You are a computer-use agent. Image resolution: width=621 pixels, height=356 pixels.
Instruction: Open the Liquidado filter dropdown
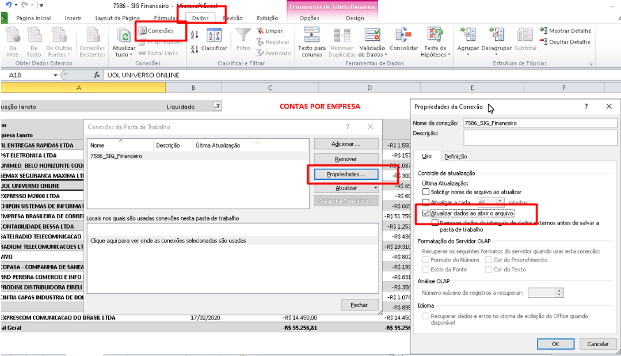pyautogui.click(x=217, y=106)
